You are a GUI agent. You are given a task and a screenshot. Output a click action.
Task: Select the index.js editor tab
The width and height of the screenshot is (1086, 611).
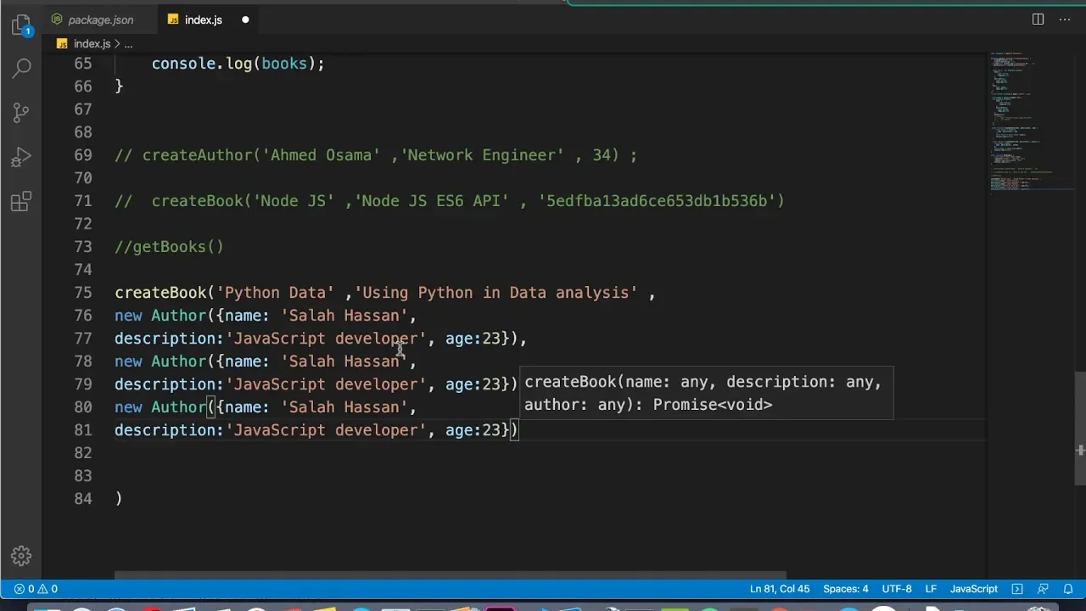point(203,20)
